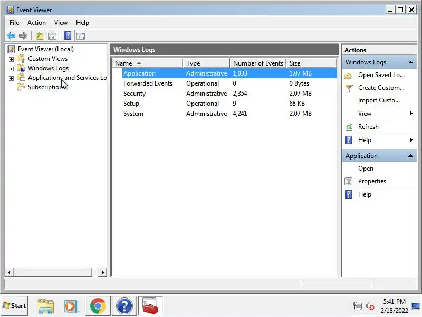422x317 pixels.
Task: Click Properties under Application actions
Action: click(x=372, y=181)
